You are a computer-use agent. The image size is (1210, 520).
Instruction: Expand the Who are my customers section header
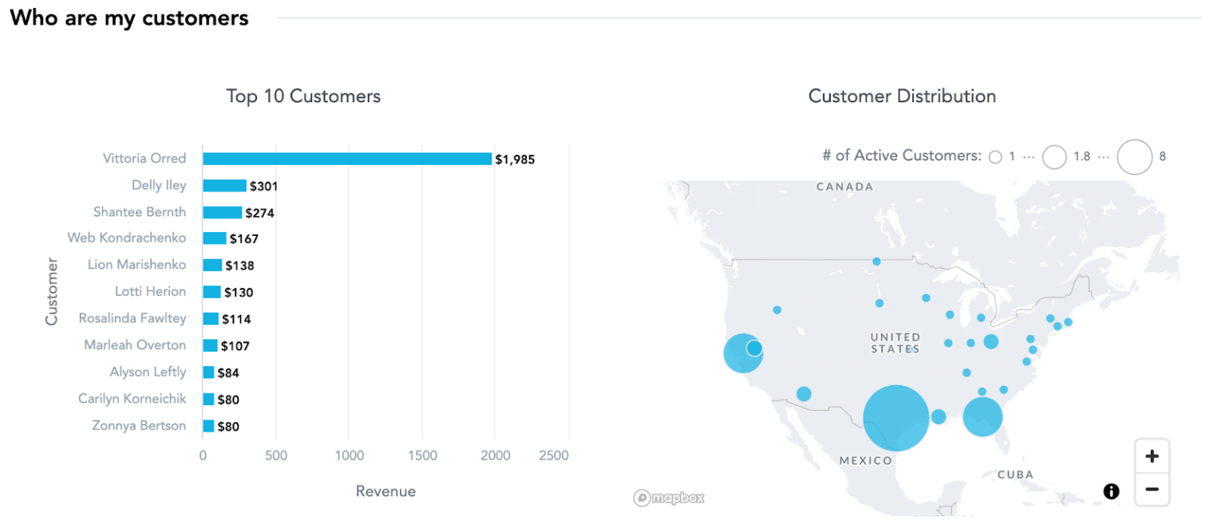(x=129, y=18)
